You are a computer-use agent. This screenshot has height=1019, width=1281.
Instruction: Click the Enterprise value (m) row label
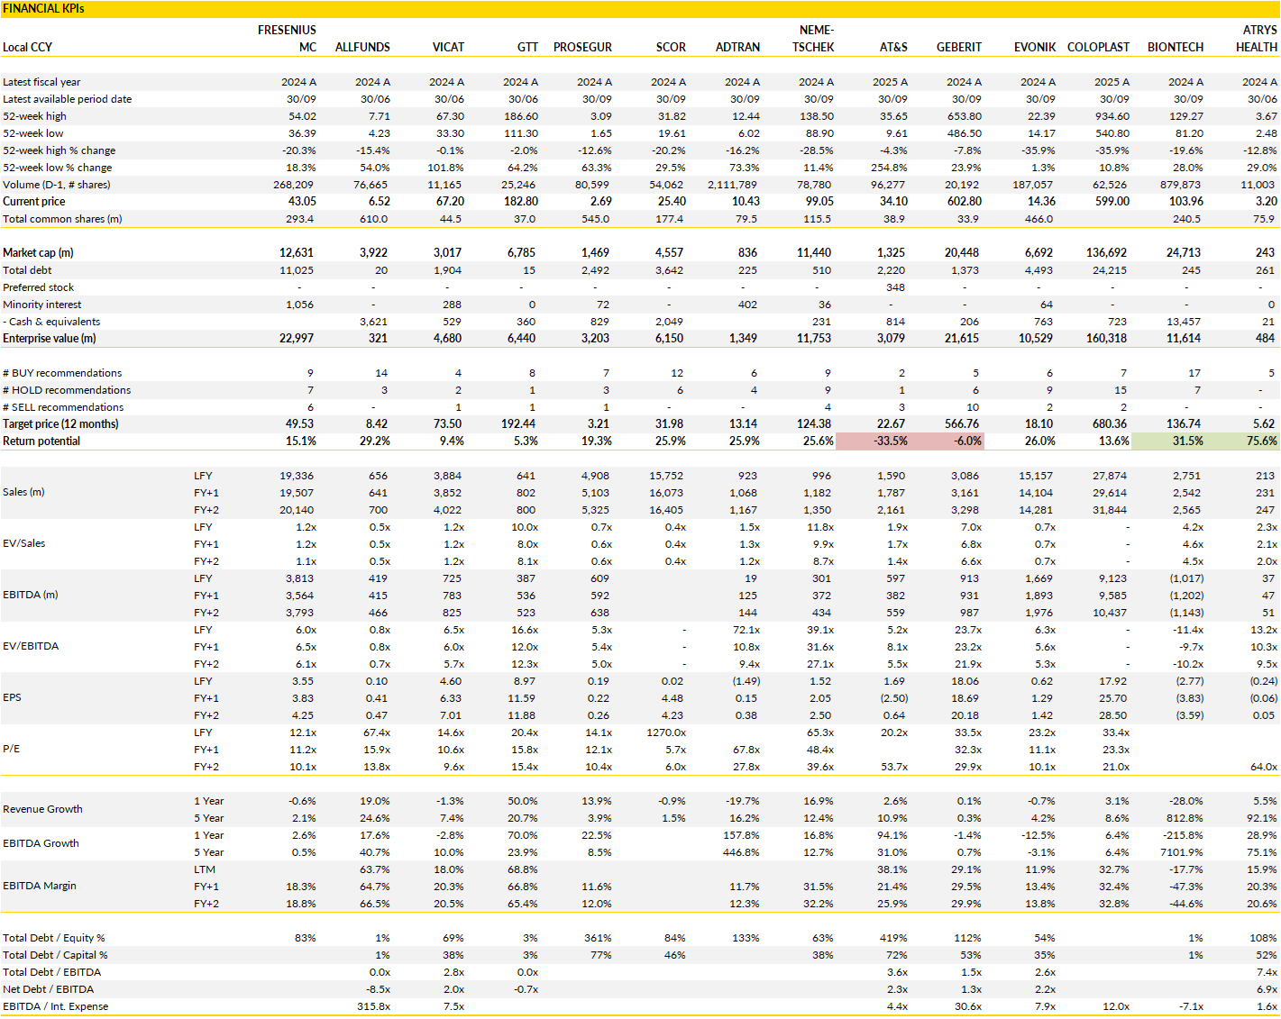pyautogui.click(x=50, y=339)
